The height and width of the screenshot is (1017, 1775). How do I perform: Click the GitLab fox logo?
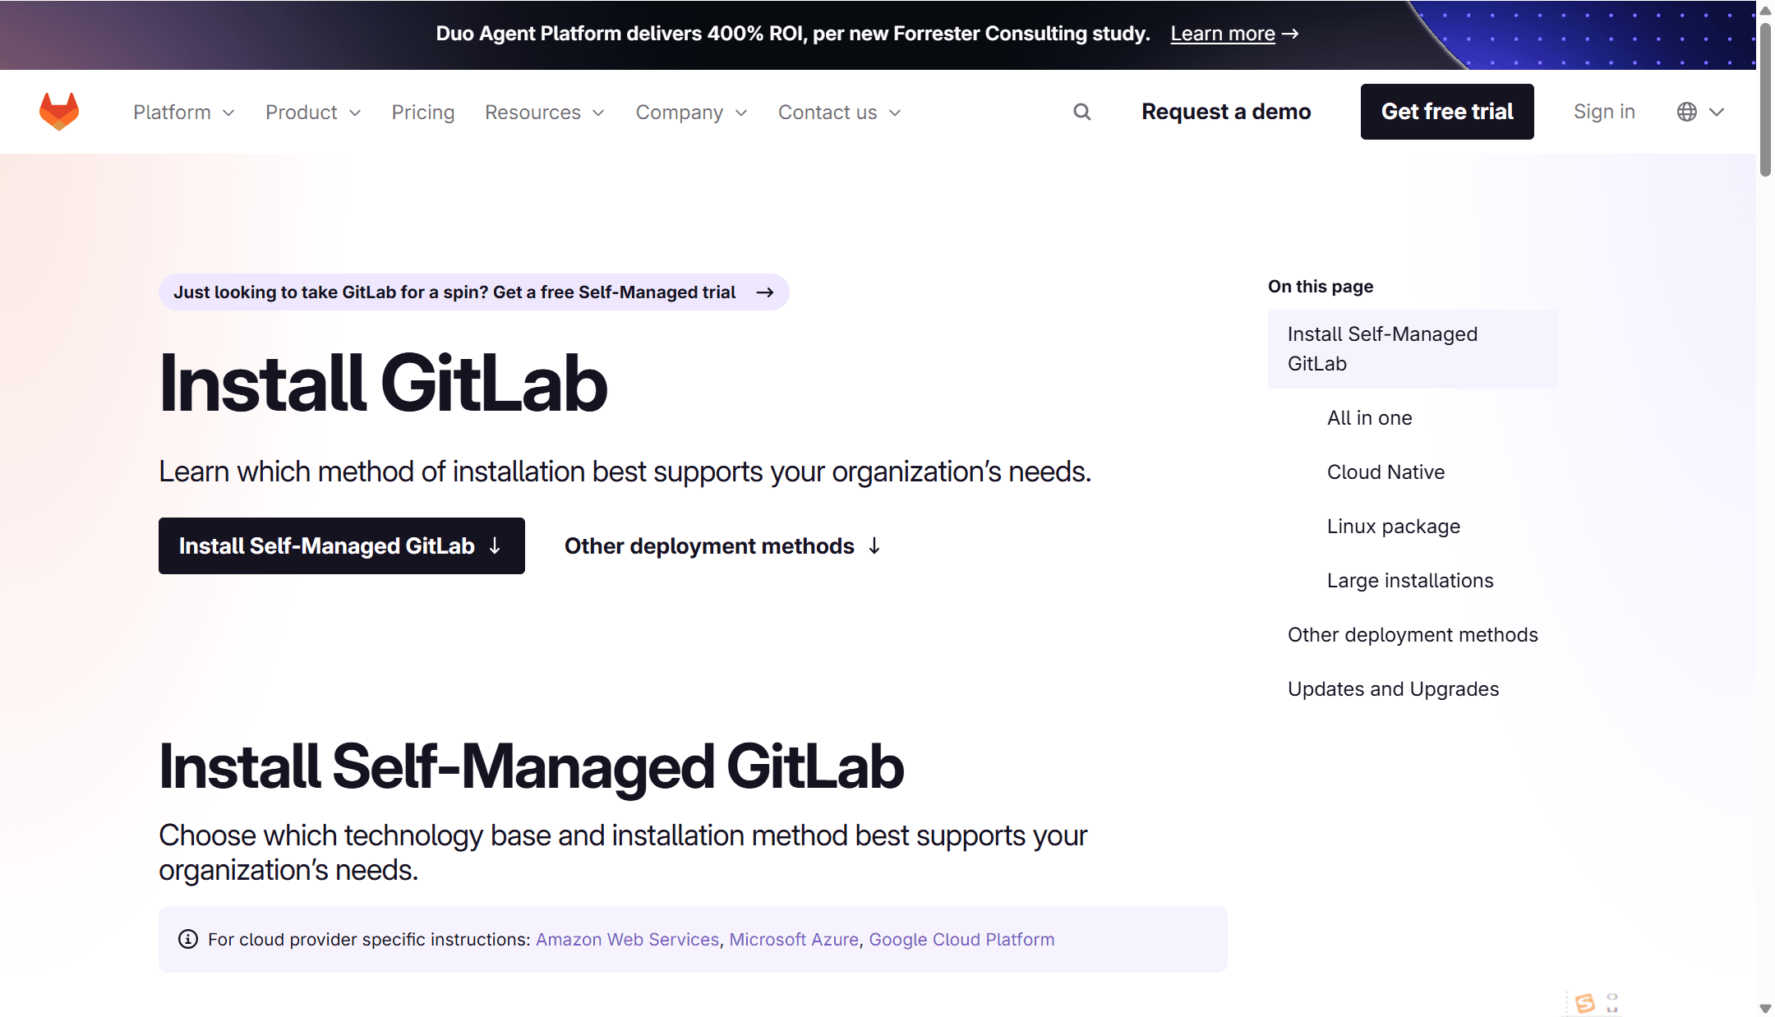point(59,112)
